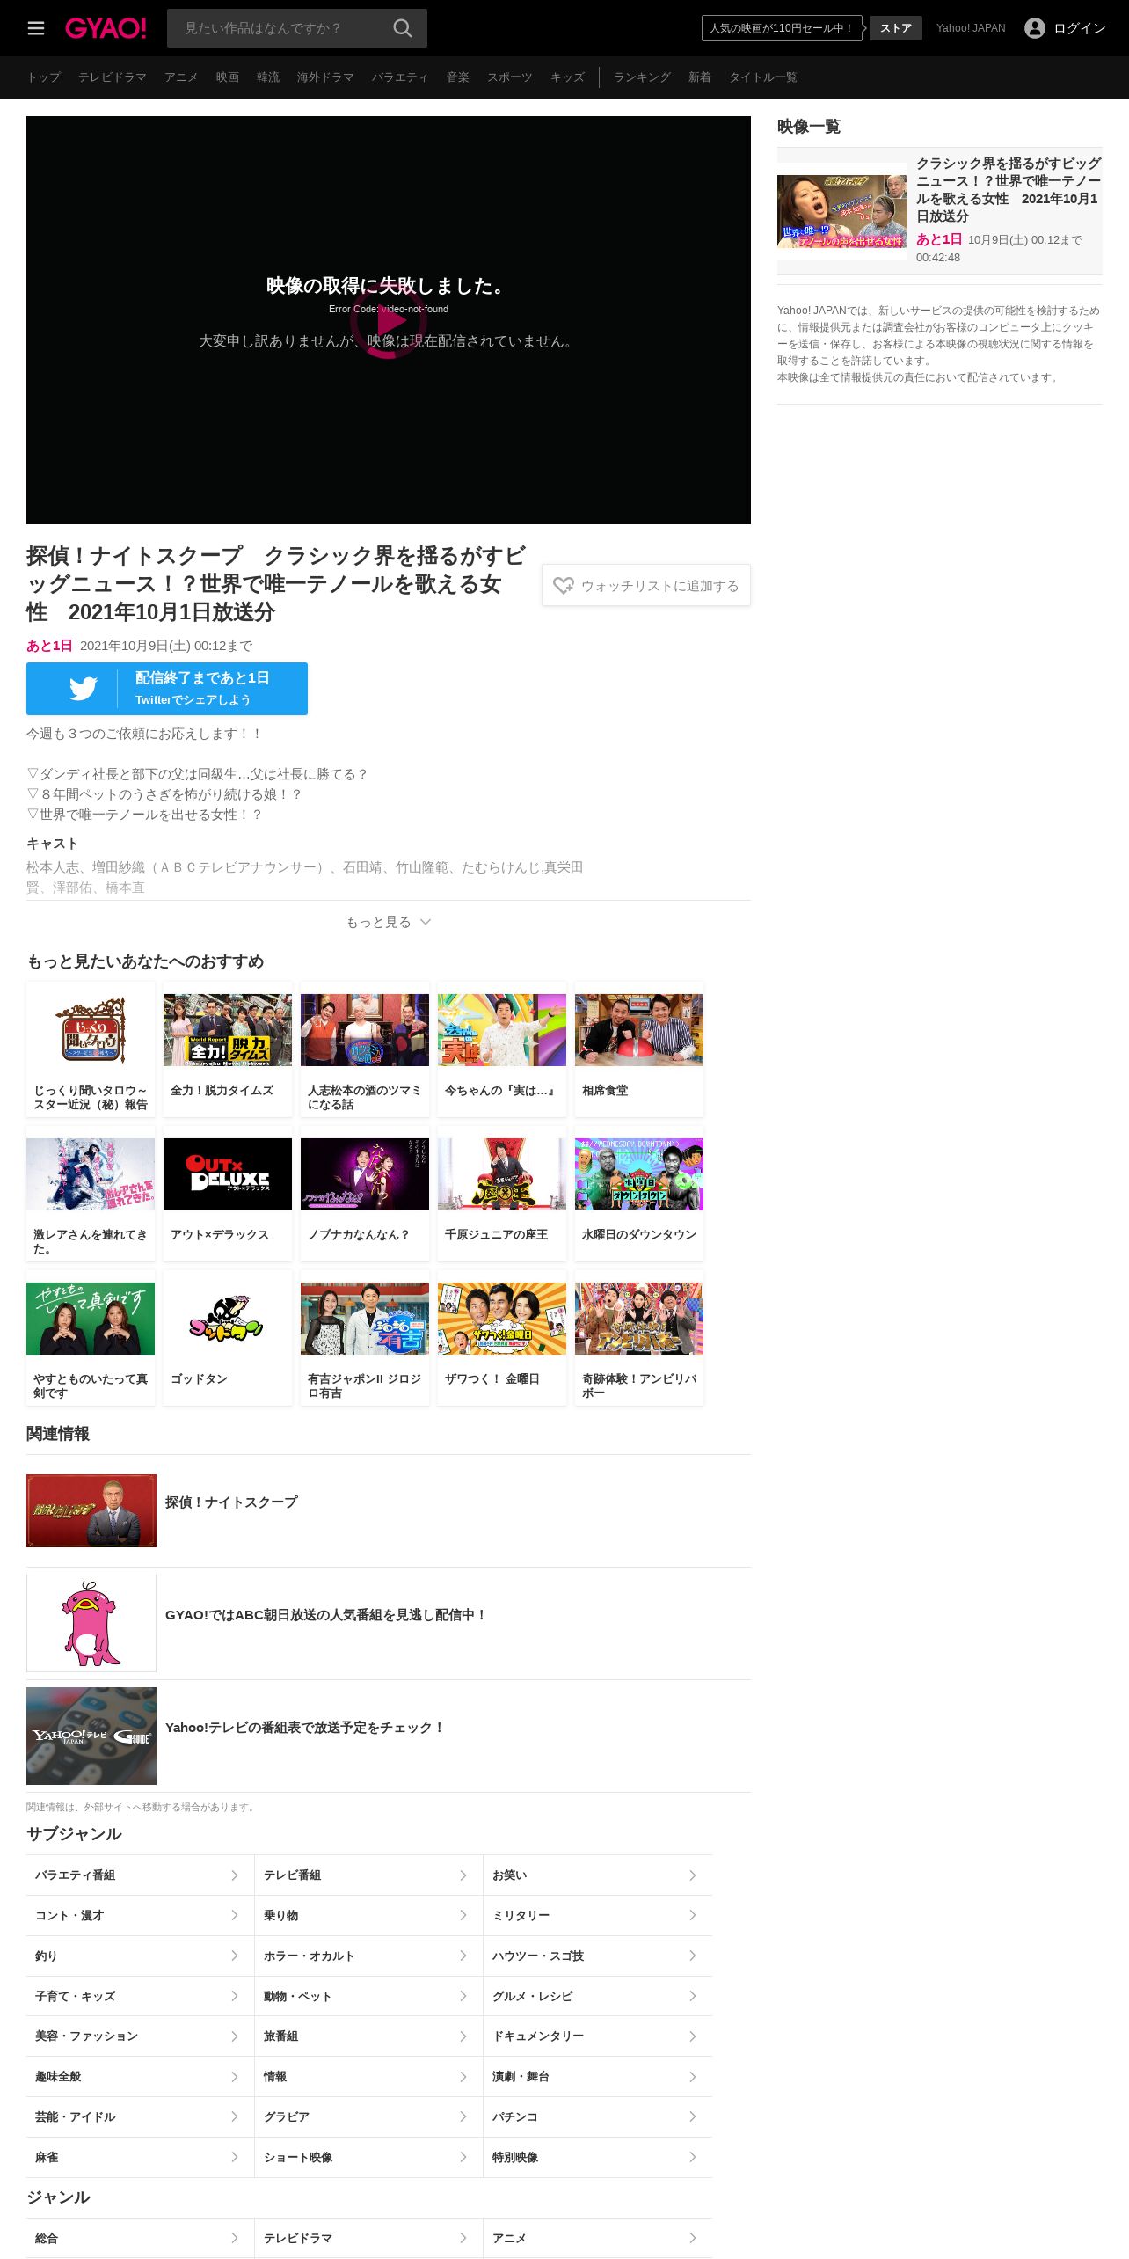Open 芸能・アイドル subgenre row
The width and height of the screenshot is (1129, 2259).
click(140, 2116)
